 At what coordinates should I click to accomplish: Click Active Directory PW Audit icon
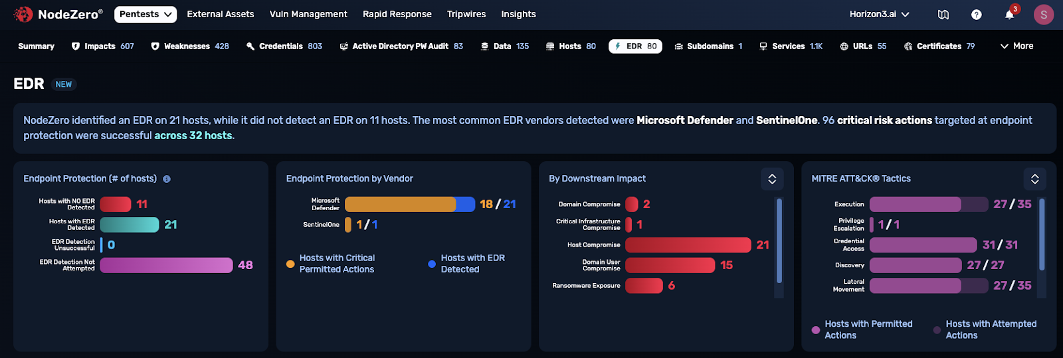(x=343, y=46)
